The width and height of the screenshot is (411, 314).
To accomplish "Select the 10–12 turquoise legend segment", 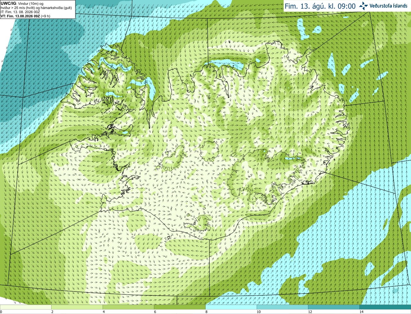I will tap(283, 307).
